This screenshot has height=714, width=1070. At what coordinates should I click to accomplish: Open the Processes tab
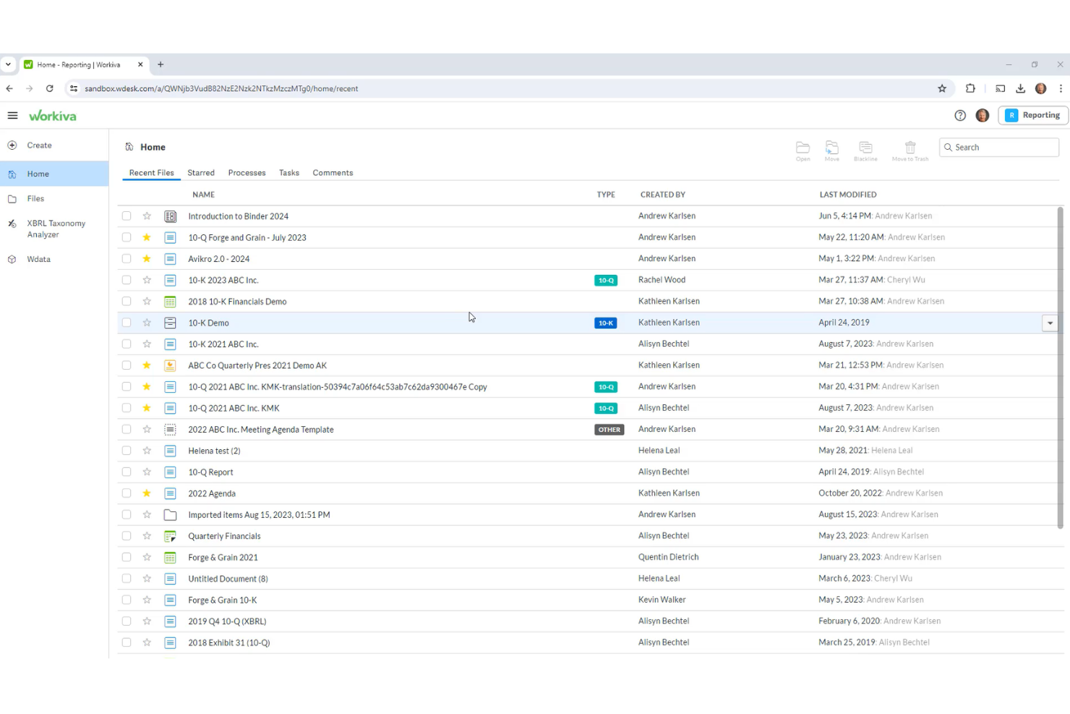click(247, 172)
